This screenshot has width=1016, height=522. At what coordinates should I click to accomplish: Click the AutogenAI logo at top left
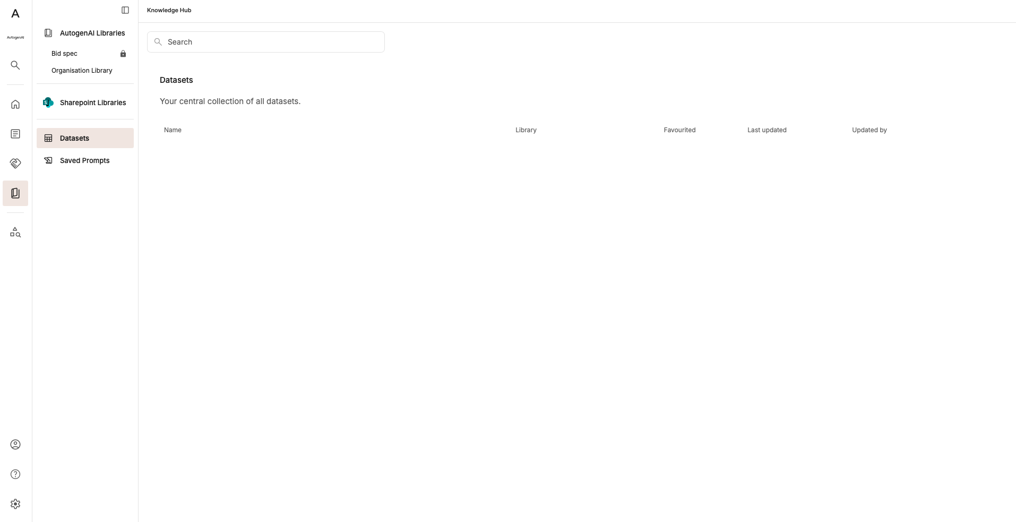pos(15,14)
